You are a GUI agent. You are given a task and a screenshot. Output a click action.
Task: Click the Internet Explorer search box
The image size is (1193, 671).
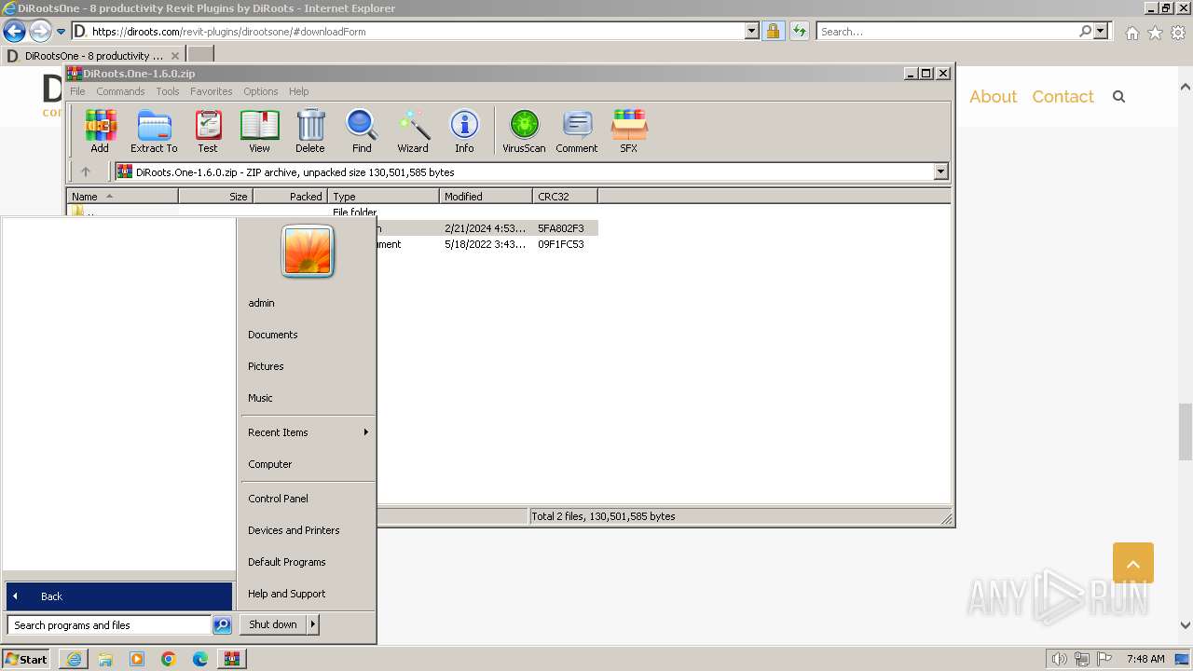tap(949, 31)
